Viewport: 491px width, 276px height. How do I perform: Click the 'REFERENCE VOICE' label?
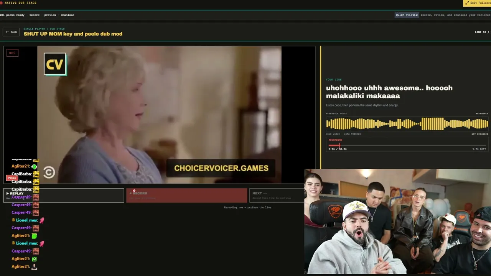tap(336, 113)
